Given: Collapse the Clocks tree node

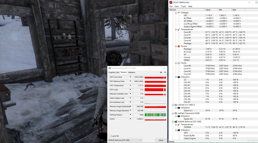Looking at the screenshot, I should (176, 63).
